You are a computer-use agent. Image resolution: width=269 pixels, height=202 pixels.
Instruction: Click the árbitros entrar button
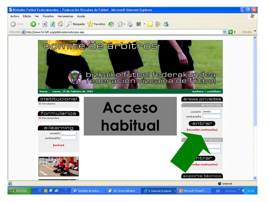202,123
